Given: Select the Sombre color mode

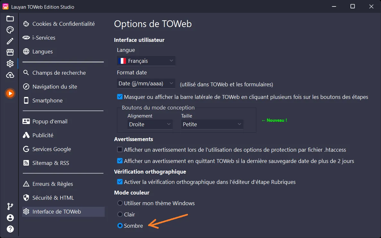Looking at the screenshot, I should [120, 225].
